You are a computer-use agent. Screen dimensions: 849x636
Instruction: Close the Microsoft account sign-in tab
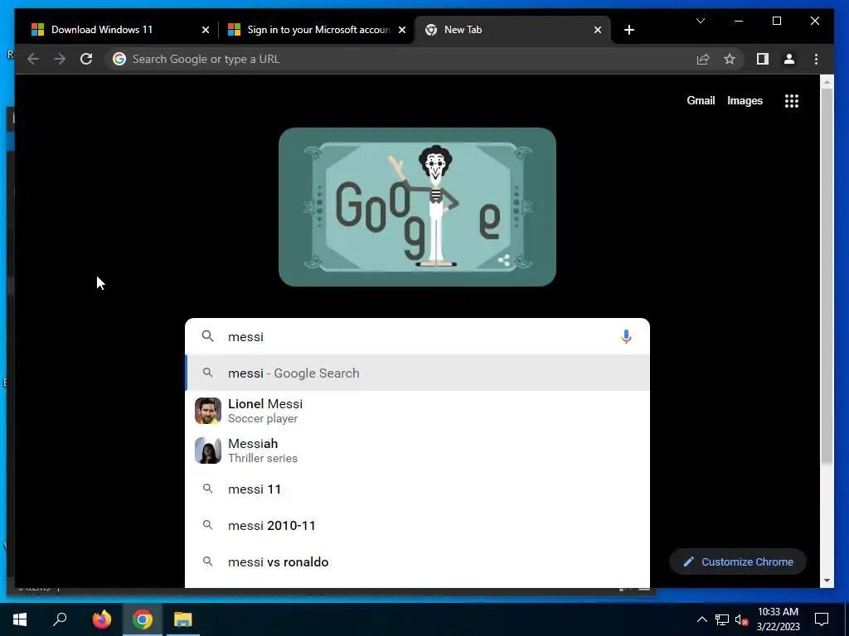pyautogui.click(x=402, y=30)
